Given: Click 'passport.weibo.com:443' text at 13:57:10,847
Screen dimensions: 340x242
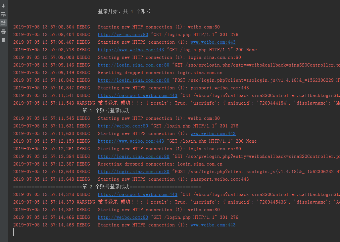Looking at the screenshot, I should [219, 88].
